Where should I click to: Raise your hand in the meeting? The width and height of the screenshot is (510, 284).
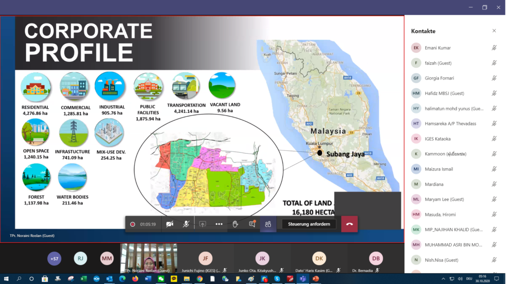coord(235,224)
